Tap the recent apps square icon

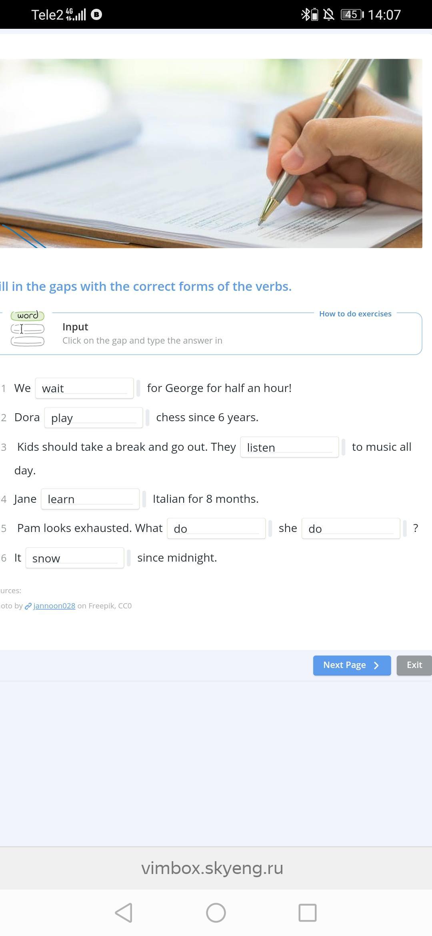308,913
